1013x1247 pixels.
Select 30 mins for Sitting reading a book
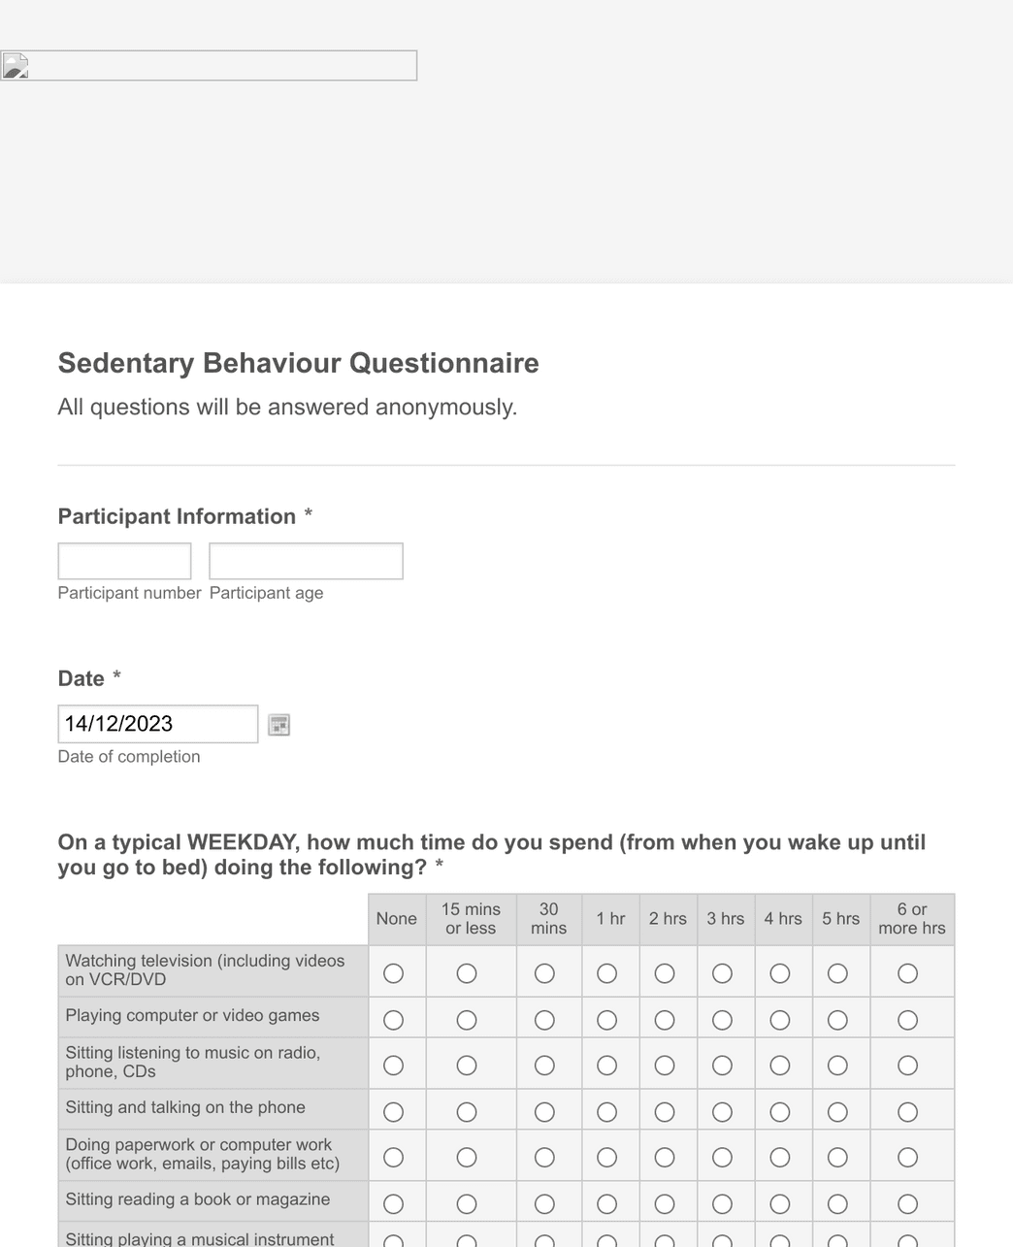(544, 1202)
